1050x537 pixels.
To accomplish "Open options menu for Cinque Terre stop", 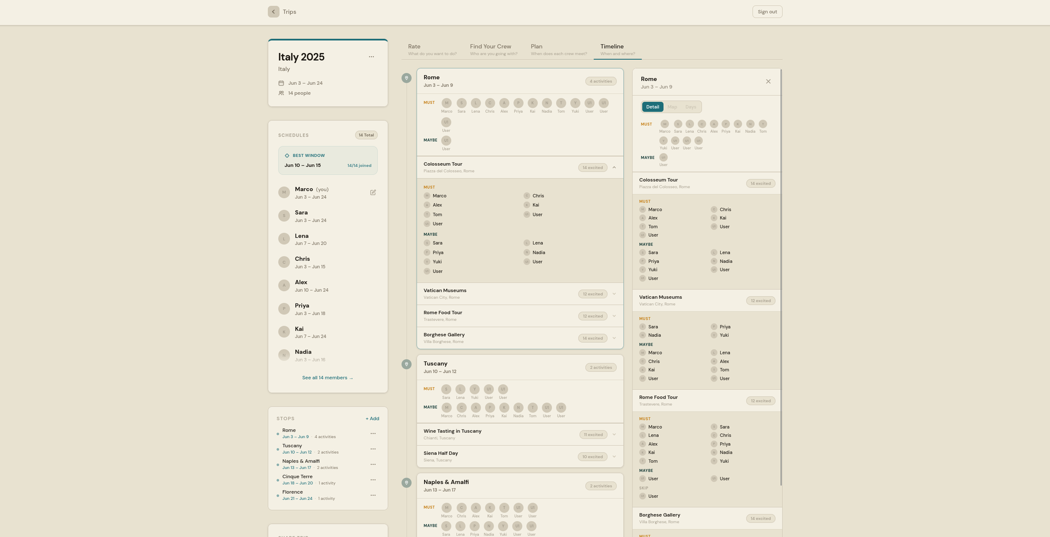I will (373, 480).
